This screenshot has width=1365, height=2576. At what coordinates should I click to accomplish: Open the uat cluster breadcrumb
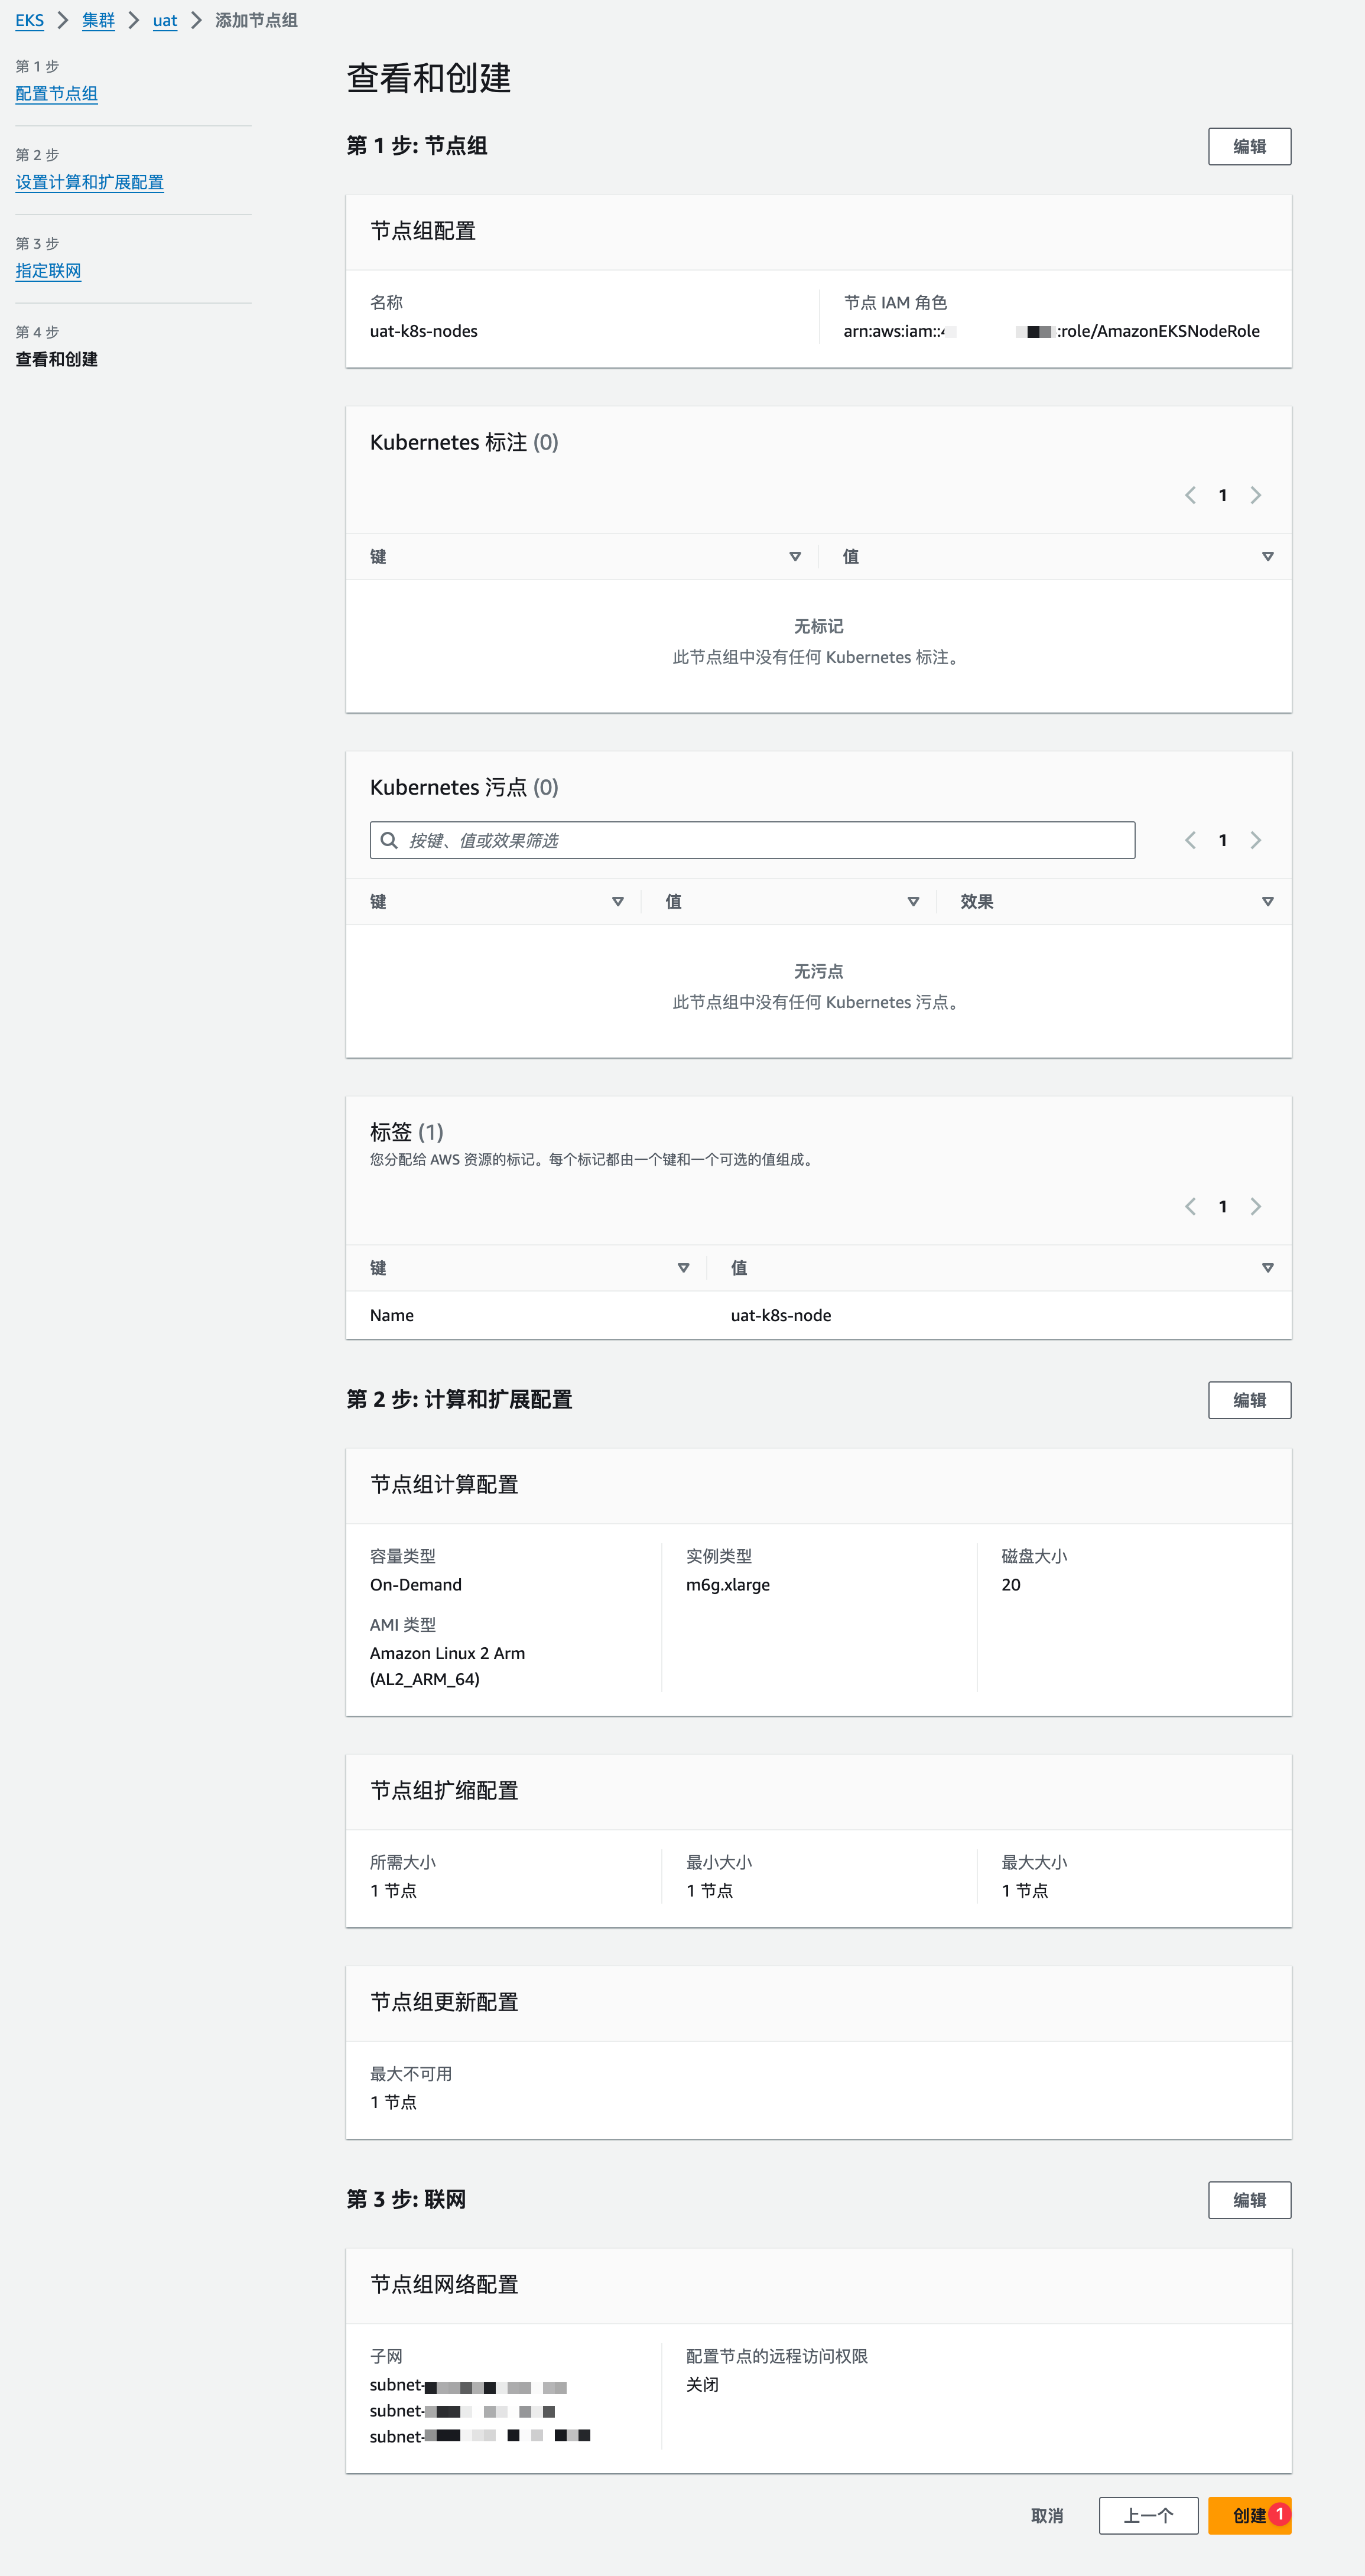pos(165,20)
